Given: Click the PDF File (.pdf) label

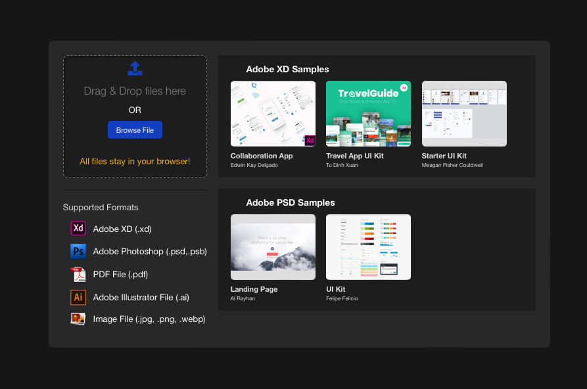Looking at the screenshot, I should click(x=120, y=275).
